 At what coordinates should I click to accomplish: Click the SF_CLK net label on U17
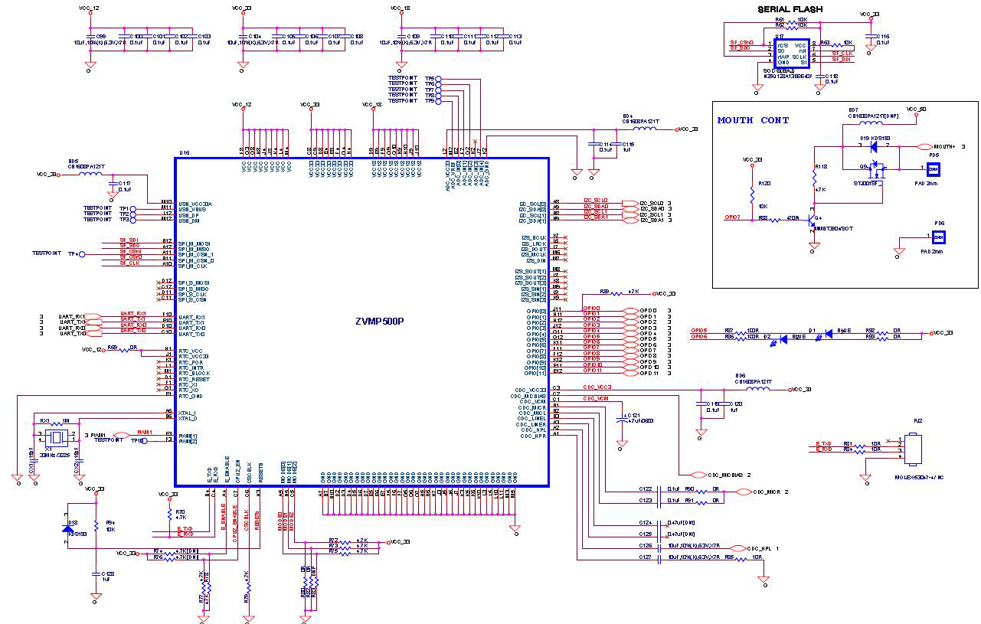click(842, 53)
